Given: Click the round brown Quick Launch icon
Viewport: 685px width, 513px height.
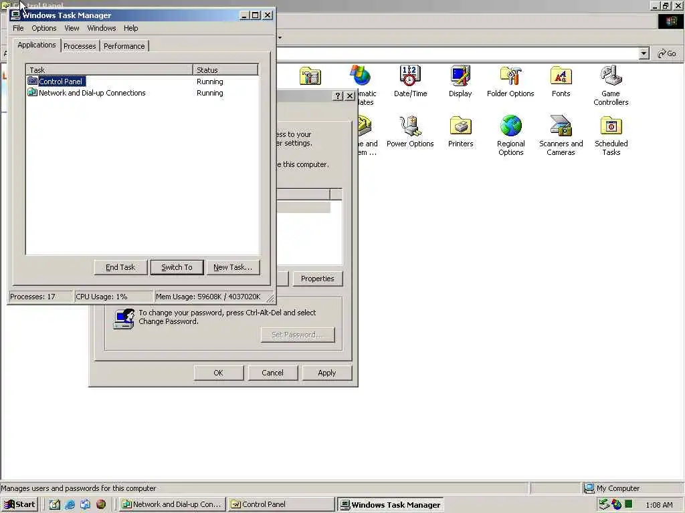Looking at the screenshot, I should click(101, 504).
